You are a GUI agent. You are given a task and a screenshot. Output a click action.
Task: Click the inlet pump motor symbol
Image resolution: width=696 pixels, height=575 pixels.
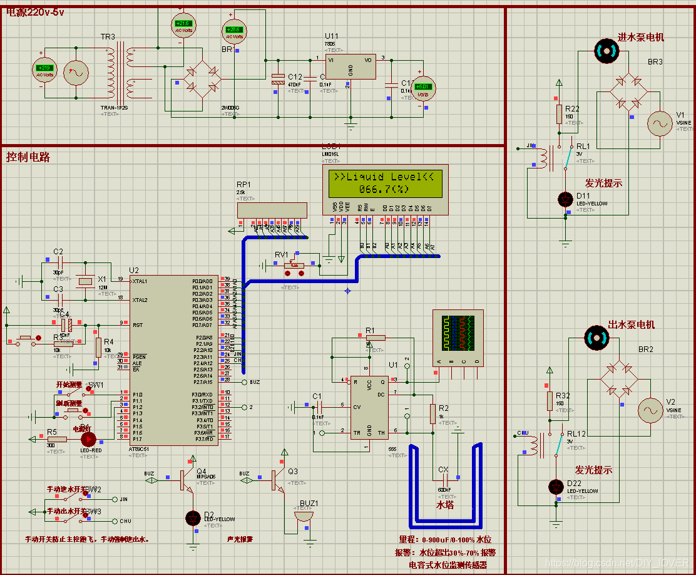[x=606, y=51]
